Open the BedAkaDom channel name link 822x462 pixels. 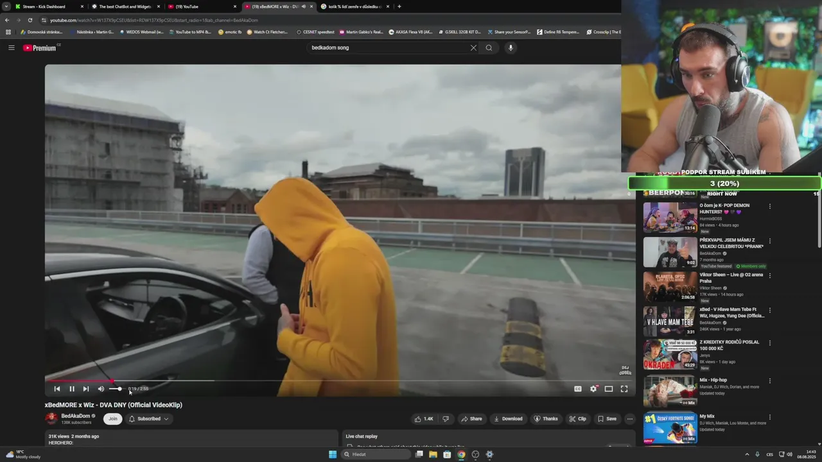(76, 416)
